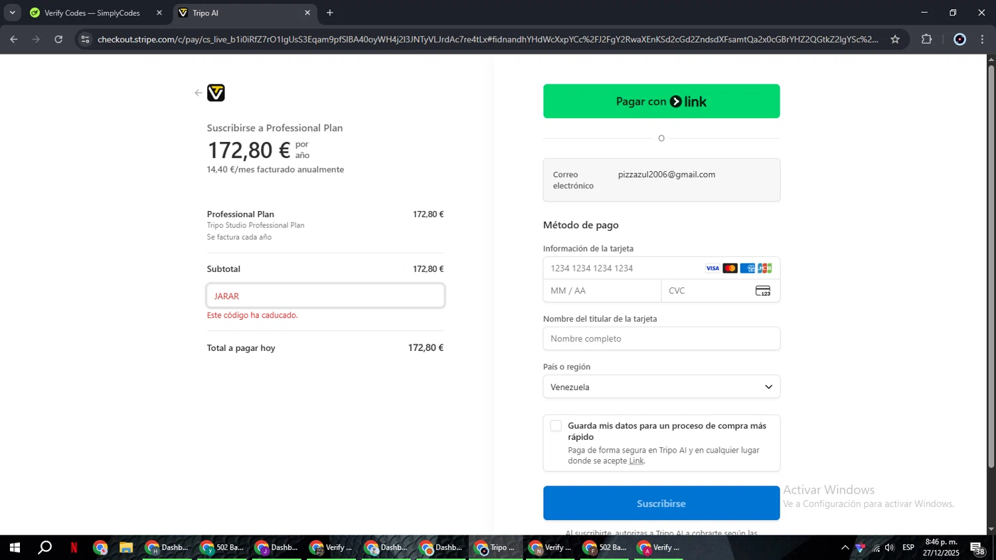This screenshot has height=560, width=996.
Task: Click 'Este código ha caducado.' error text
Action: pyautogui.click(x=252, y=315)
